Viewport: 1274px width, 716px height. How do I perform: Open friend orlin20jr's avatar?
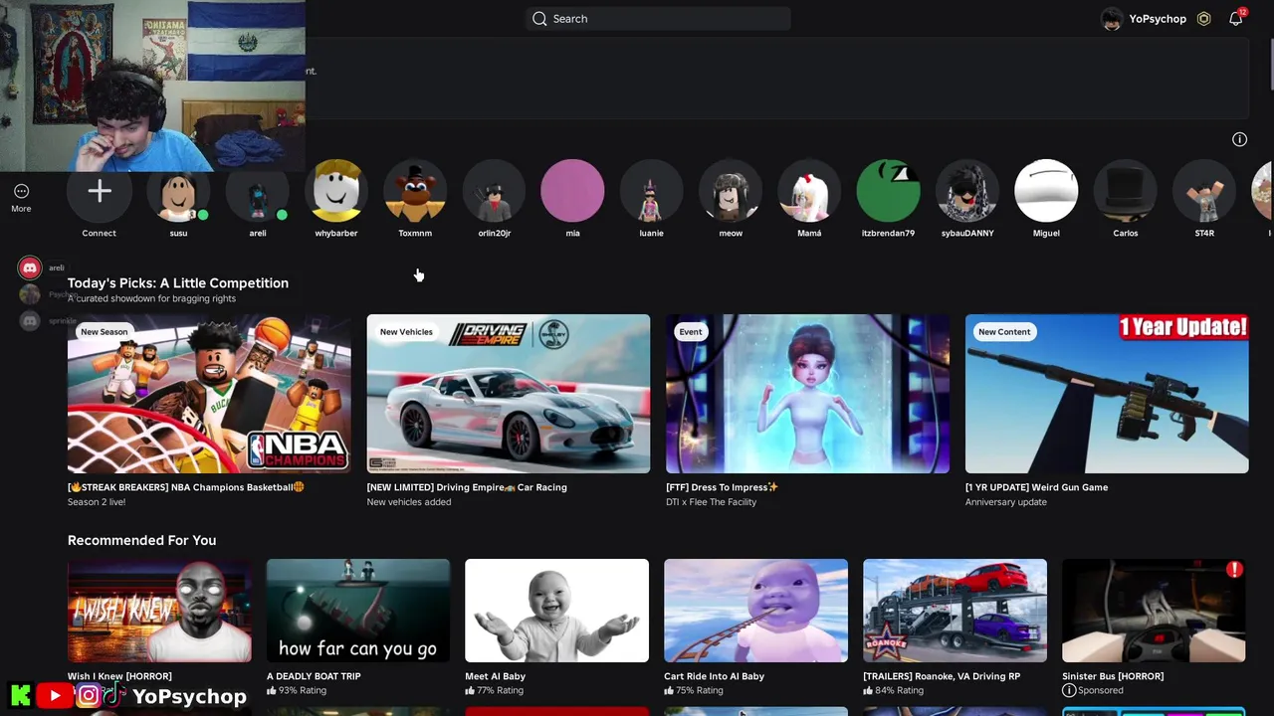[494, 191]
